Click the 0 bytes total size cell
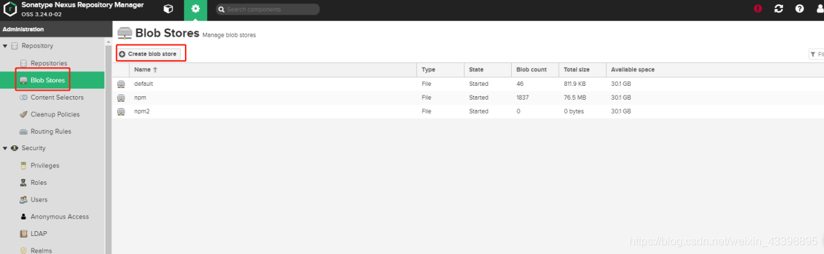 pos(573,111)
